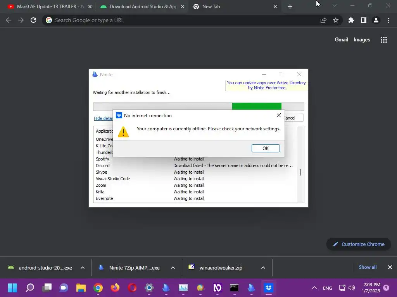The image size is (397, 297).
Task: Open File Explorer from the taskbar
Action: click(x=81, y=288)
